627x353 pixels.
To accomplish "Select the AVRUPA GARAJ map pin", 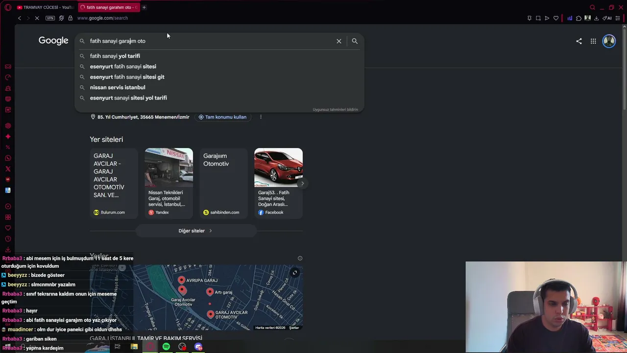I will click(x=181, y=280).
